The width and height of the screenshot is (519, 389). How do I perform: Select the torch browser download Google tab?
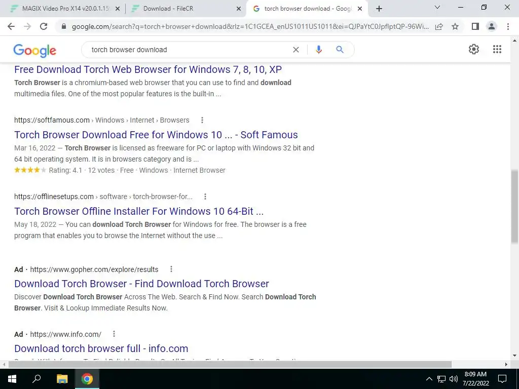(x=307, y=9)
